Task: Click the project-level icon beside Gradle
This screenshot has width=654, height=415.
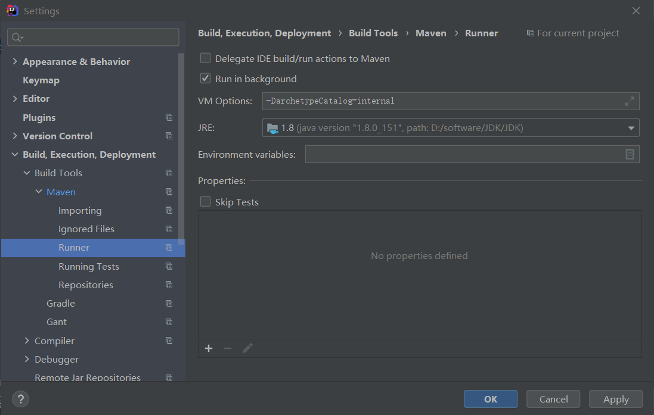Action: [x=169, y=303]
